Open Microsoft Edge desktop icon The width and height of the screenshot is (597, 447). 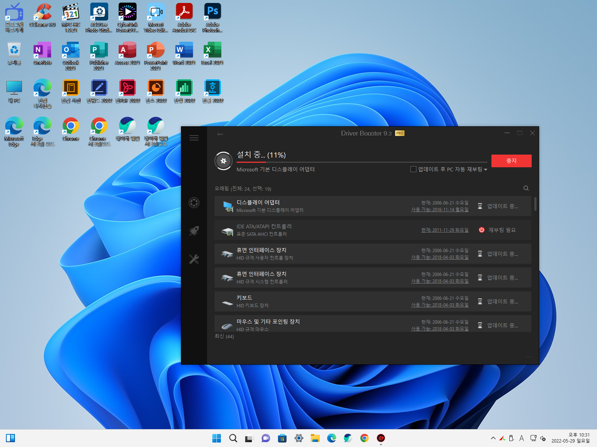pos(14,132)
